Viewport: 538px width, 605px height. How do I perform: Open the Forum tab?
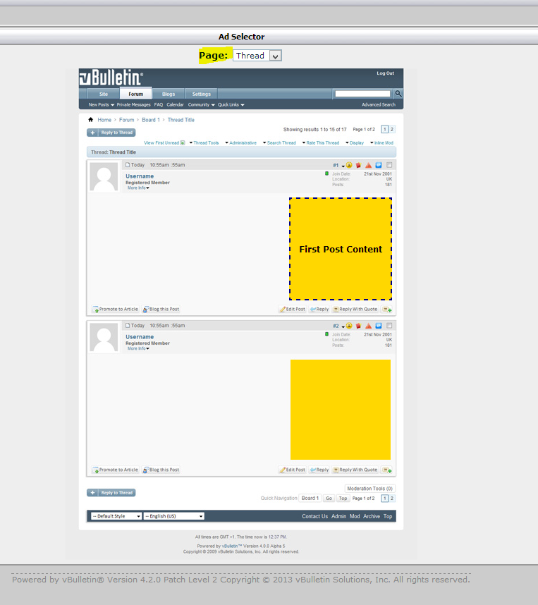[136, 93]
